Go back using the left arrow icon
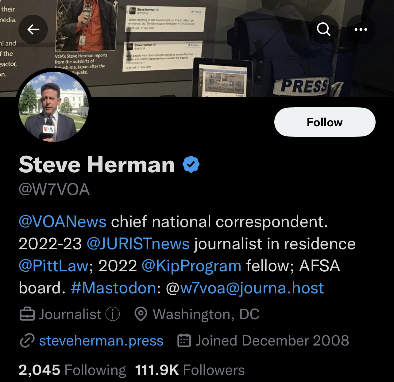The height and width of the screenshot is (382, 394). click(x=33, y=29)
